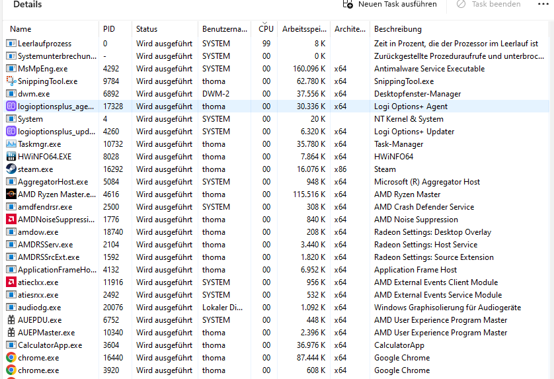Screen dimensions: 554x379
Task: Click description AMD Crash Defender Service
Action: (424, 207)
